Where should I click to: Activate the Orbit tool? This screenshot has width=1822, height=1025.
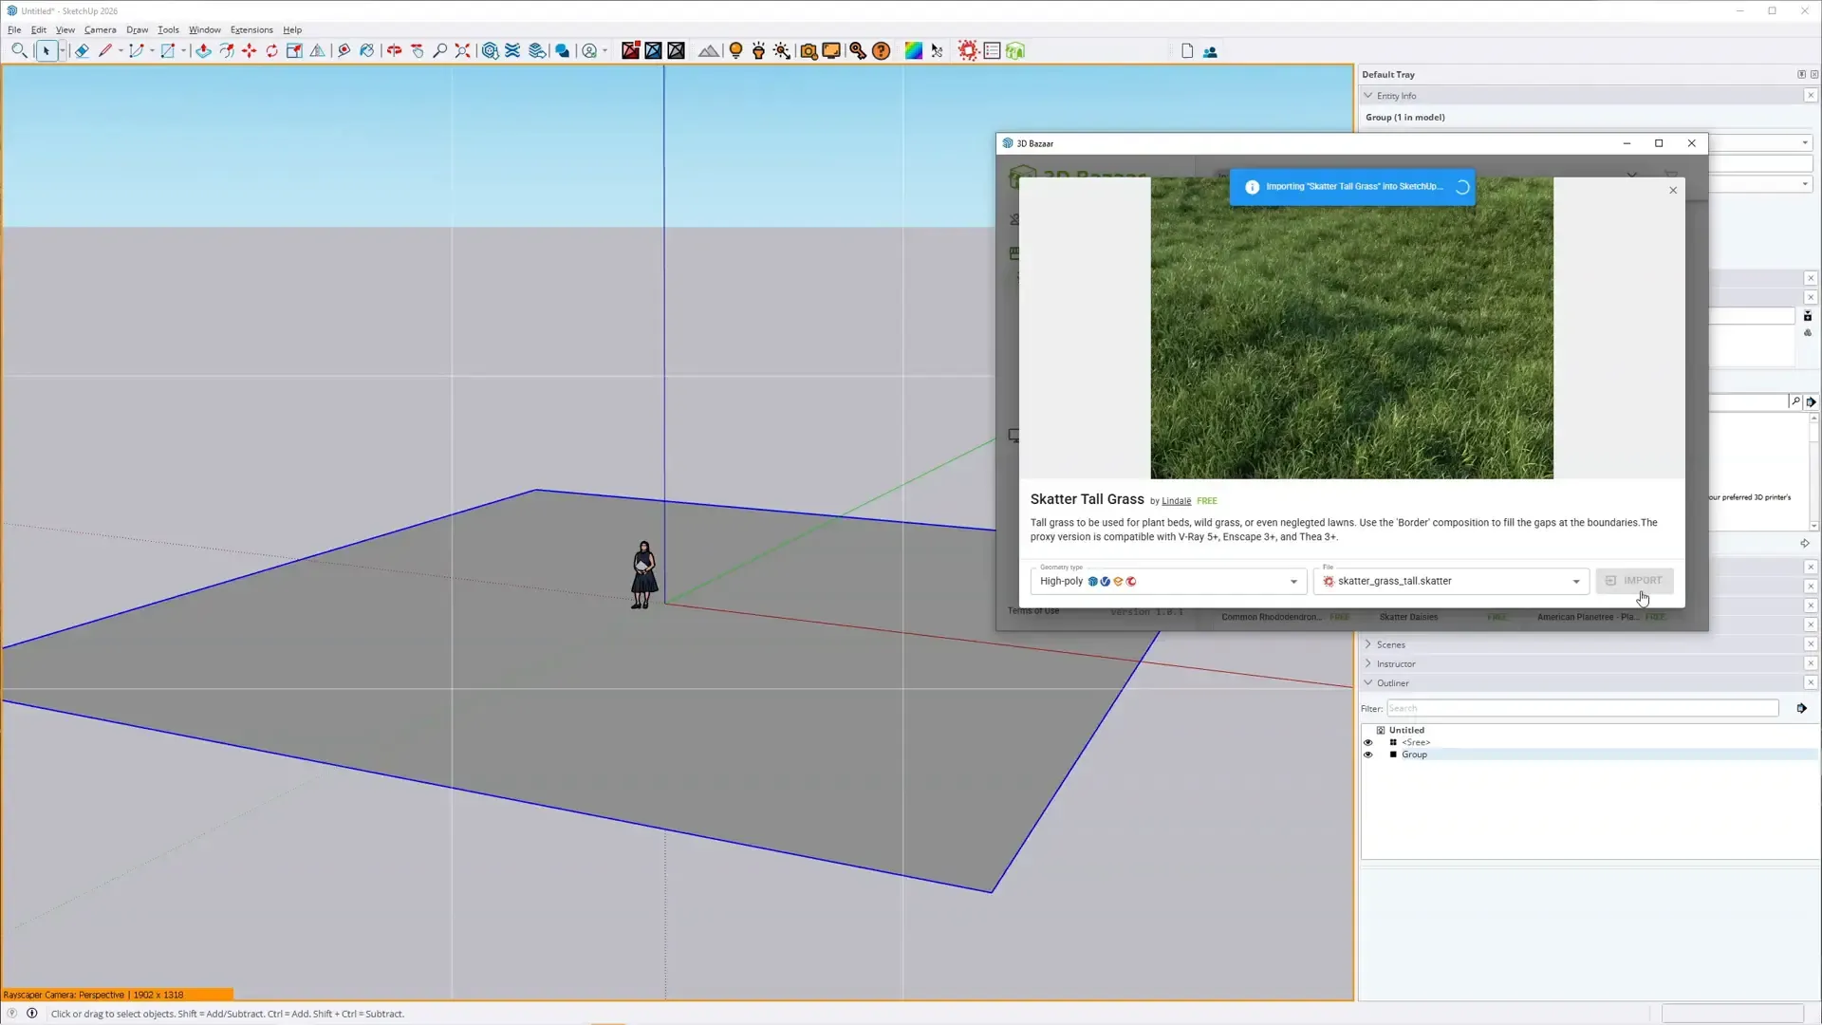tap(394, 50)
